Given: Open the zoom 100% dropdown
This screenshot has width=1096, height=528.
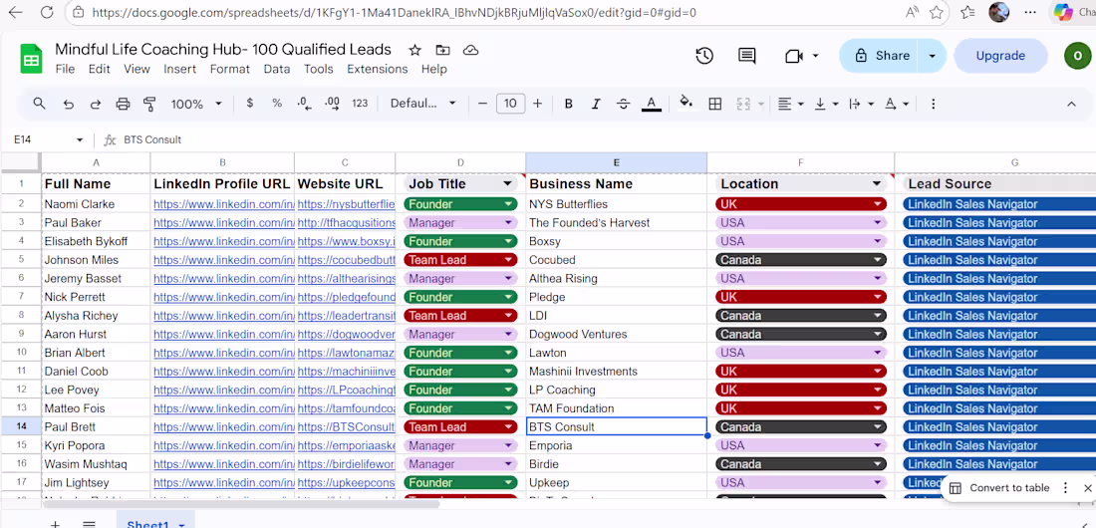Looking at the screenshot, I should [x=196, y=104].
